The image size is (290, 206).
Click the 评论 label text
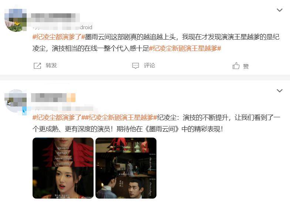pyautogui.click(x=149, y=65)
